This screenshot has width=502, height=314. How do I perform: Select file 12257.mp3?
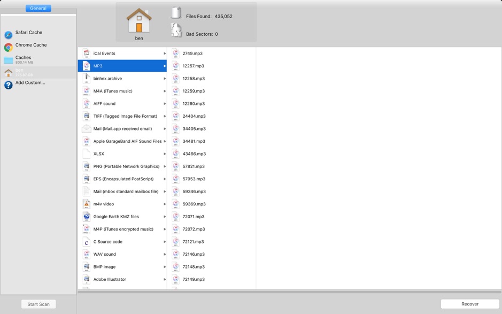[211, 66]
